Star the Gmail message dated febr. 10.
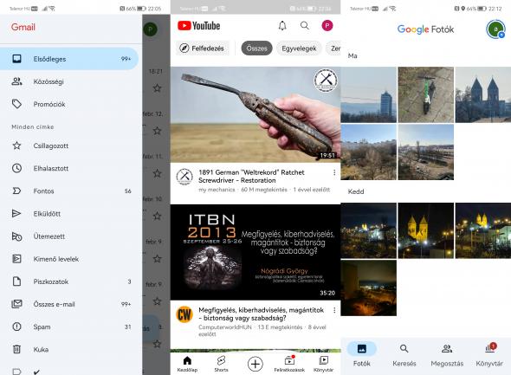The width and height of the screenshot is (511, 375). click(157, 216)
